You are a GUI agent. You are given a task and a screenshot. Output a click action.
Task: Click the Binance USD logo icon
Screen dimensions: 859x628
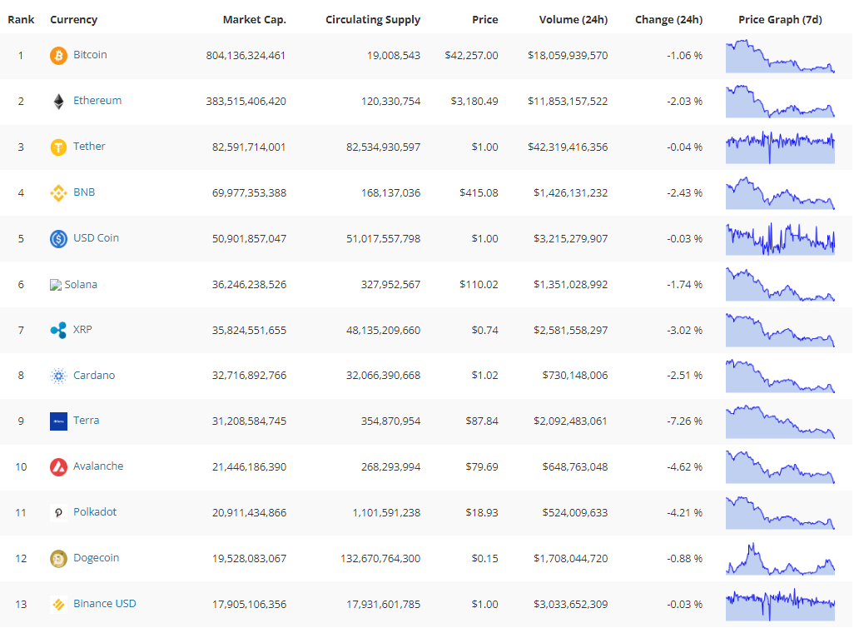58,605
